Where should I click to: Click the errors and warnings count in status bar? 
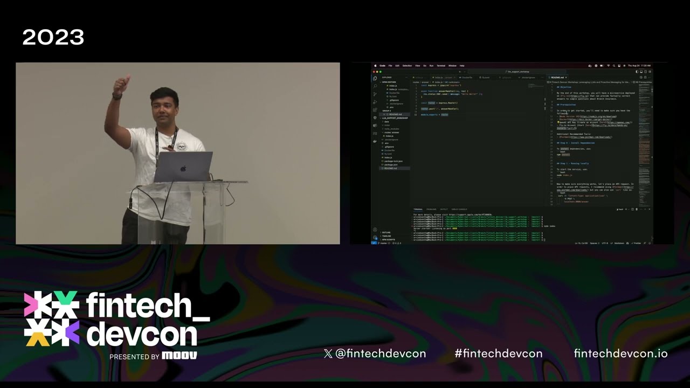pyautogui.click(x=397, y=243)
